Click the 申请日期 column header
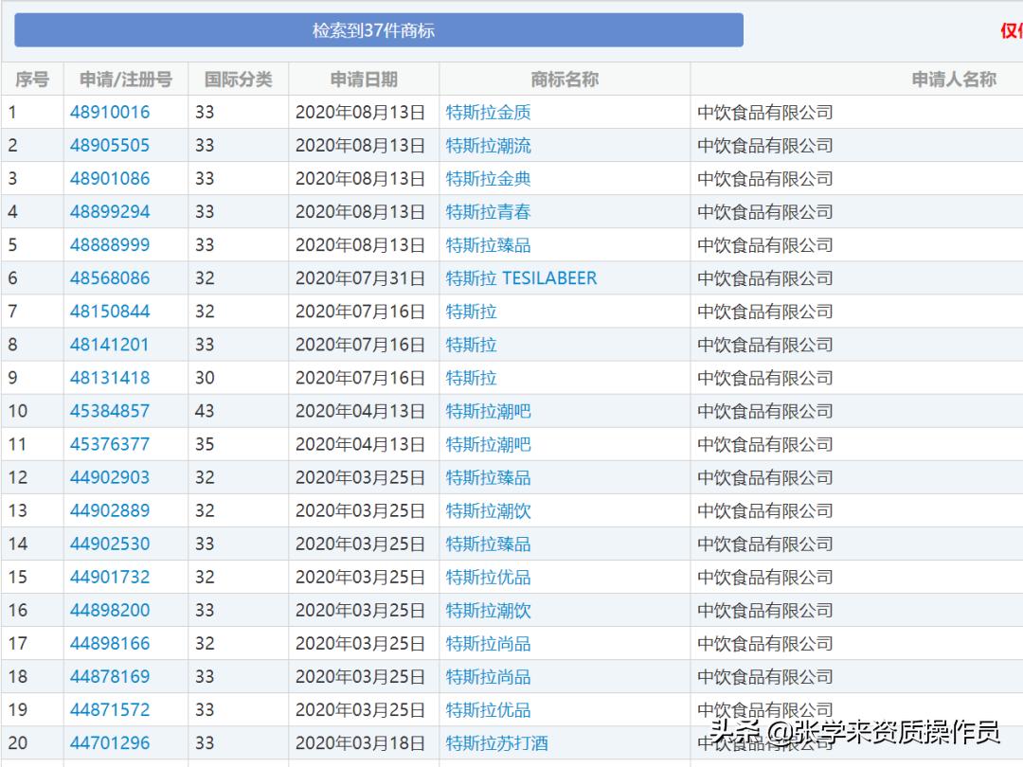Screen dimensions: 1023x767 pyautogui.click(x=364, y=79)
